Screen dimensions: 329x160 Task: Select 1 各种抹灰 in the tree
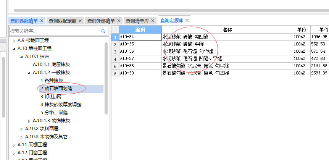pyautogui.click(x=52, y=81)
